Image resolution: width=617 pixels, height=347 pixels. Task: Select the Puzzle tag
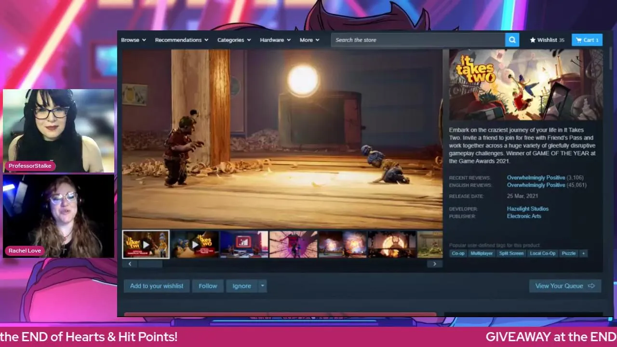tap(569, 254)
